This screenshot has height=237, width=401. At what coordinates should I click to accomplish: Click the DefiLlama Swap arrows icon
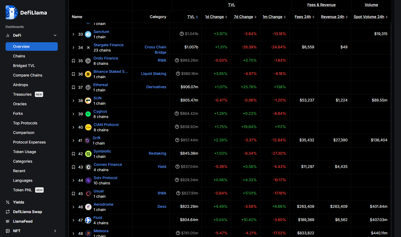(8, 212)
